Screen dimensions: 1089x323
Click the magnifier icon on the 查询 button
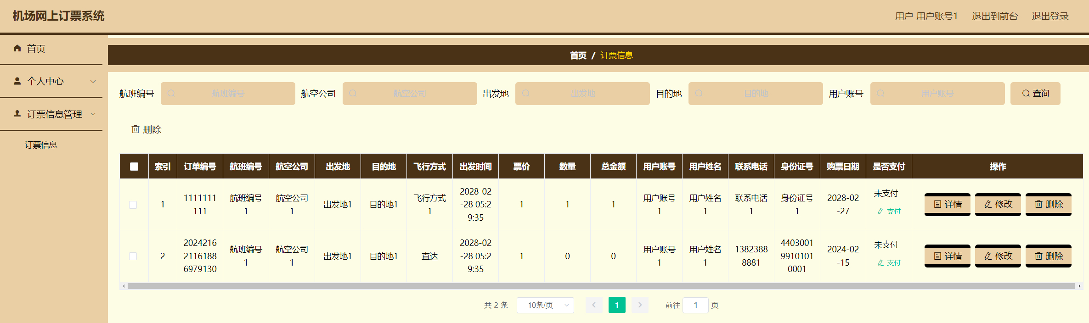(1026, 94)
